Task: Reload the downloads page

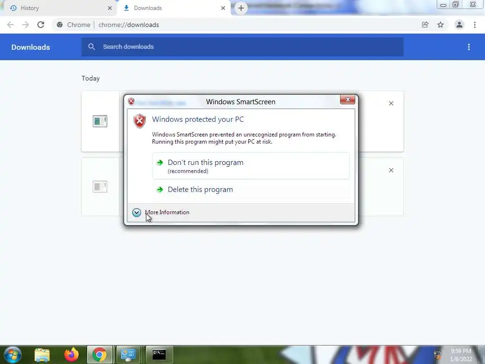Action: coord(41,25)
